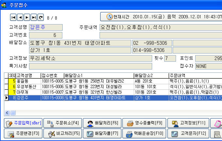222x141 pixels.
Task: Click receipt number 100115-0007
Action: [53, 92]
